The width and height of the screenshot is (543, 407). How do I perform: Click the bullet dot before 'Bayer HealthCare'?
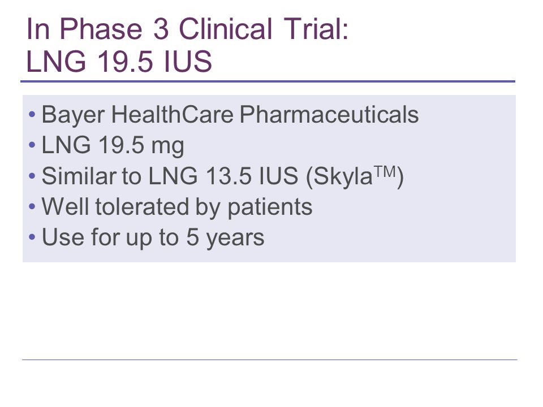32,114
